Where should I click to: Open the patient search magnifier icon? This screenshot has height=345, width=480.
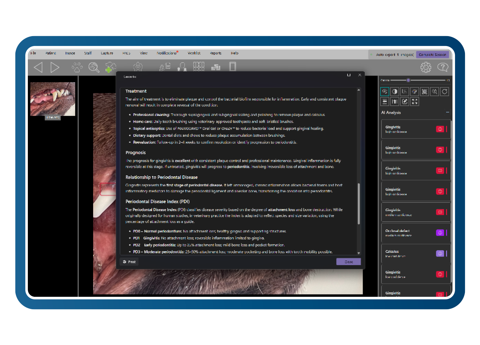[x=94, y=67]
